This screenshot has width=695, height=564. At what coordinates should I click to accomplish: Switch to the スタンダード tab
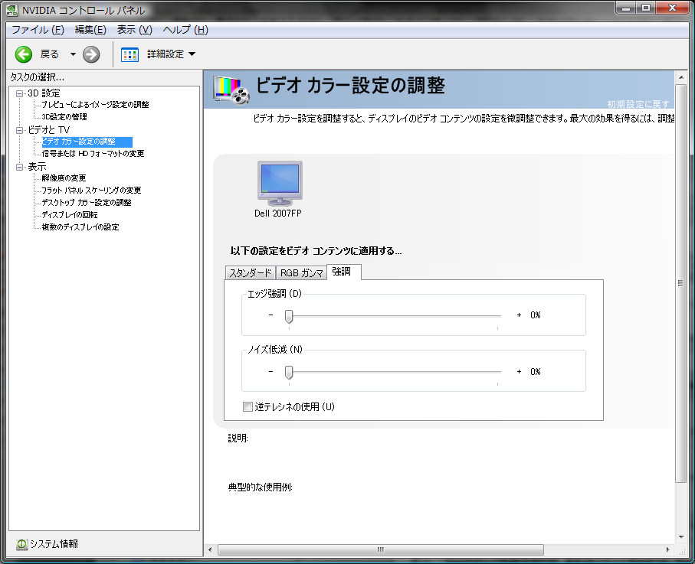250,273
